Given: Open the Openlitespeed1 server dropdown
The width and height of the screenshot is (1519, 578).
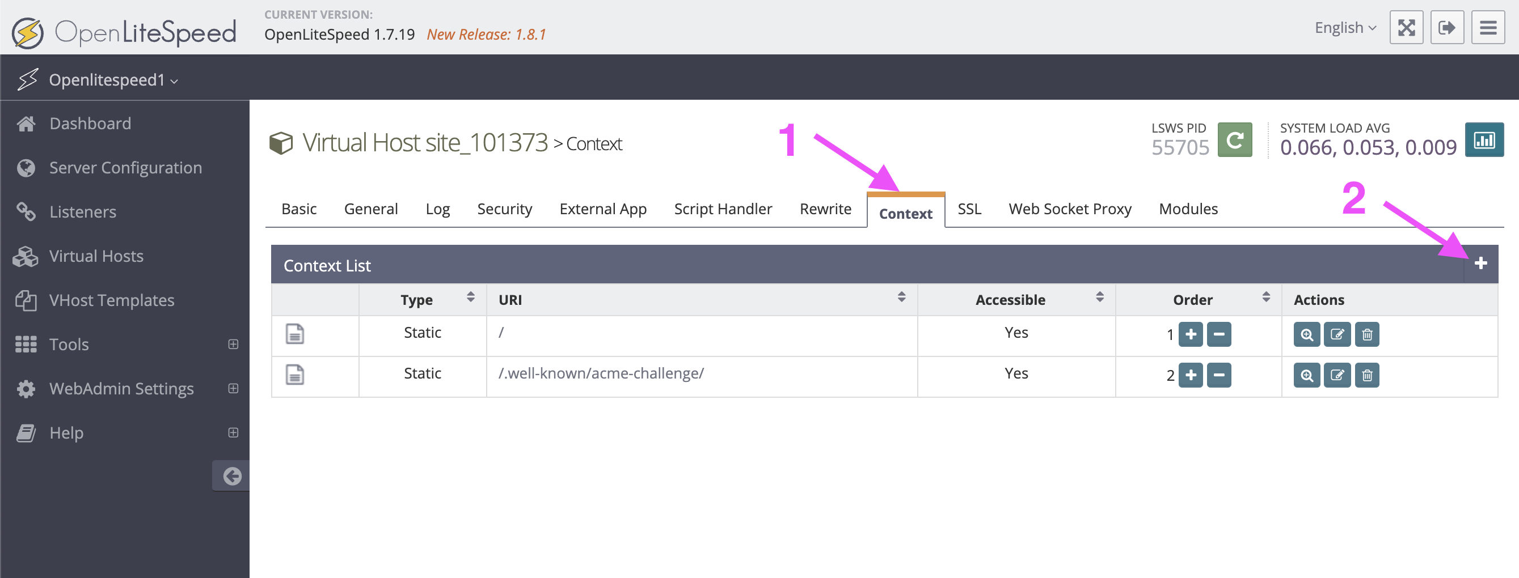Looking at the screenshot, I should [x=113, y=80].
